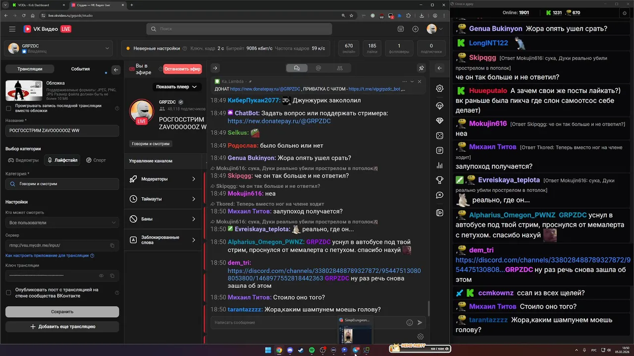Close the pinned Ka_Lambda message
Viewport: 634px width, 356px height.
(x=420, y=82)
